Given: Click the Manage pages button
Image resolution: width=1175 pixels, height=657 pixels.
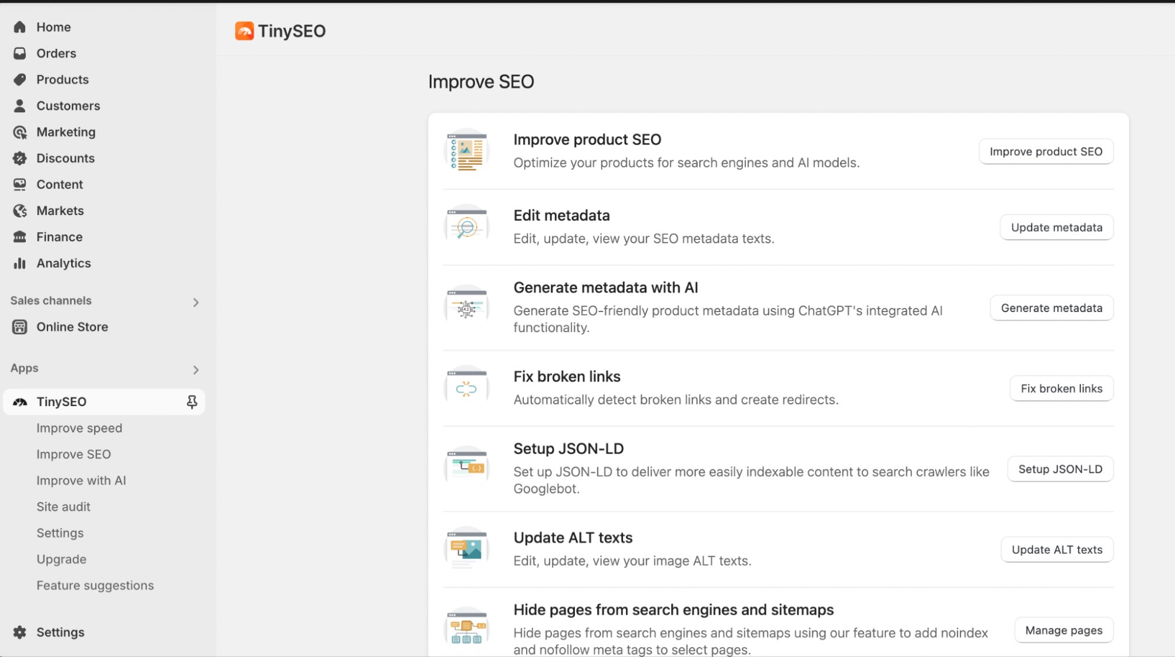Looking at the screenshot, I should pyautogui.click(x=1064, y=630).
